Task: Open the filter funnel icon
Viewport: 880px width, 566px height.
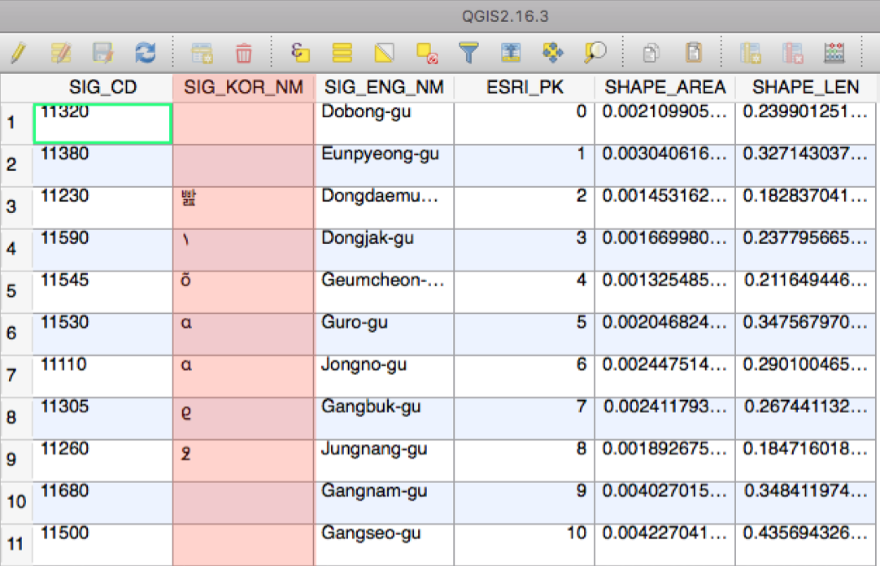Action: tap(468, 54)
